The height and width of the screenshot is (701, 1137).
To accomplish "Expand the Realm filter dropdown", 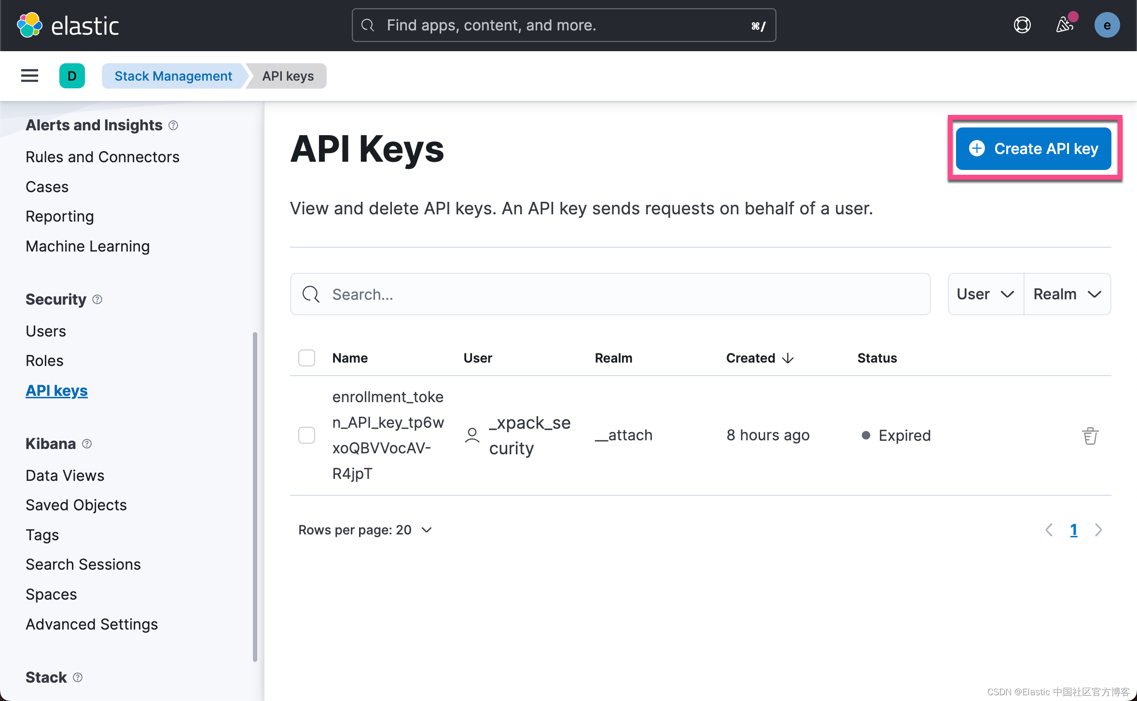I will click(x=1067, y=294).
